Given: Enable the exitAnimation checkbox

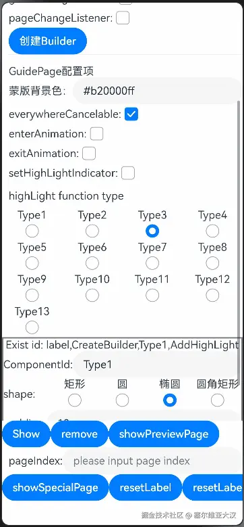Looking at the screenshot, I should tap(89, 154).
